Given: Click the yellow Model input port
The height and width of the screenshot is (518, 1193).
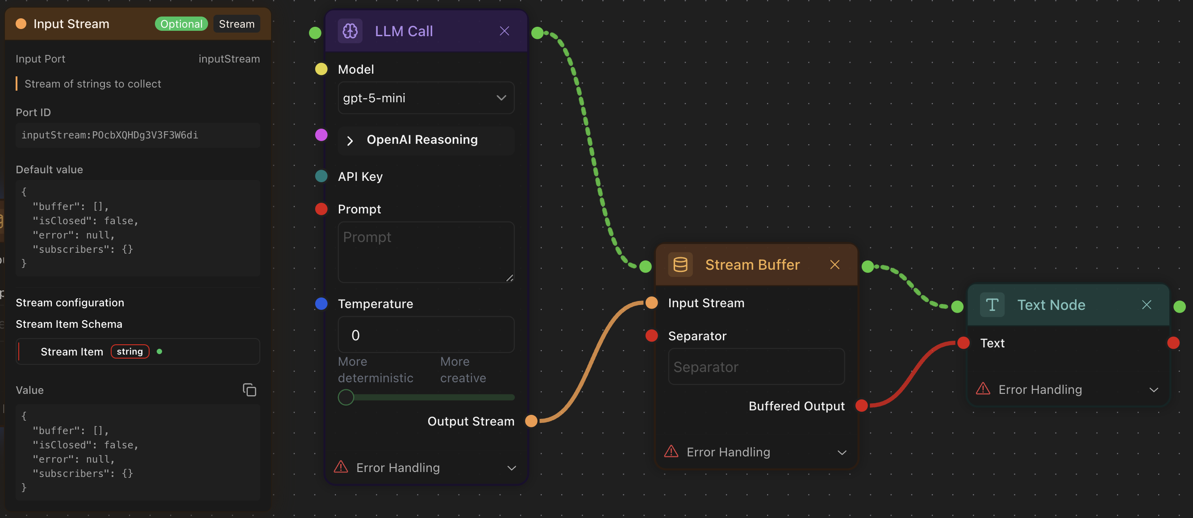Looking at the screenshot, I should (321, 70).
